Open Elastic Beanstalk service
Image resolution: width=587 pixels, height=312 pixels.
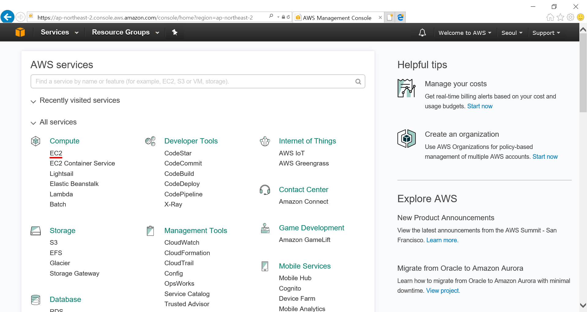[x=74, y=184]
